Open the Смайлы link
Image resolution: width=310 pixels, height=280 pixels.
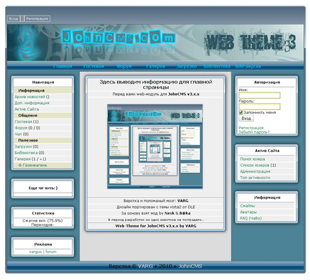(x=247, y=206)
